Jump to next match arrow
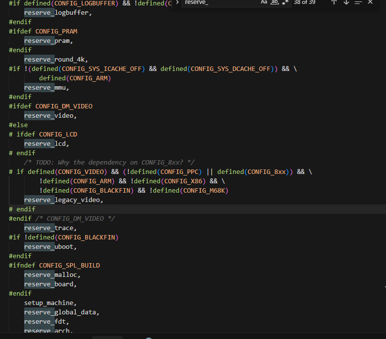This screenshot has width=386, height=339. pyautogui.click(x=346, y=2)
